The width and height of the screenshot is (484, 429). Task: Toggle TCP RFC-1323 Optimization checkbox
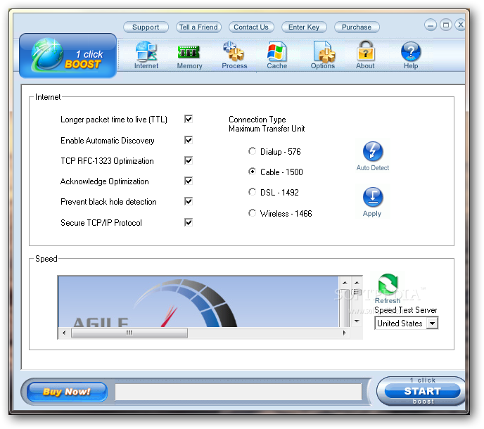pos(189,160)
